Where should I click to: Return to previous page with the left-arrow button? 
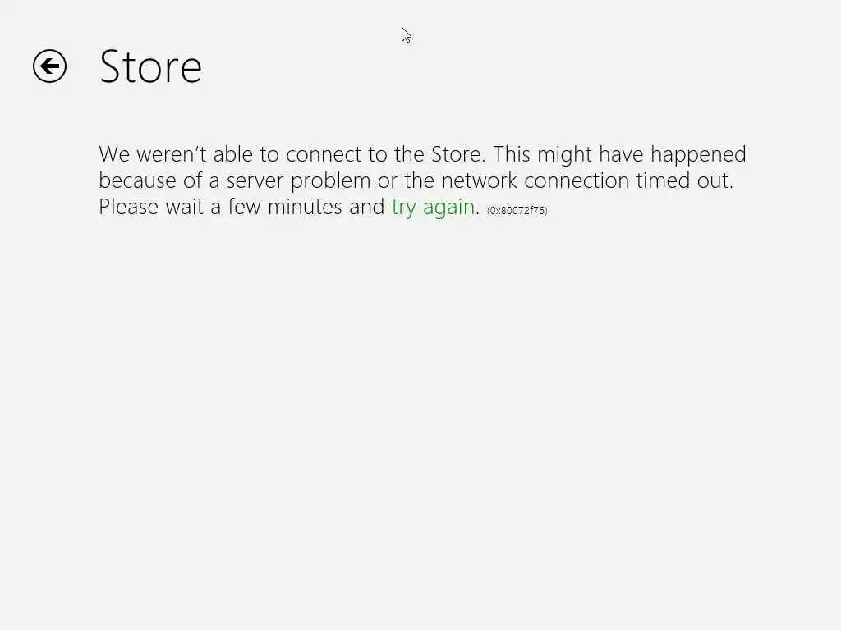point(49,66)
